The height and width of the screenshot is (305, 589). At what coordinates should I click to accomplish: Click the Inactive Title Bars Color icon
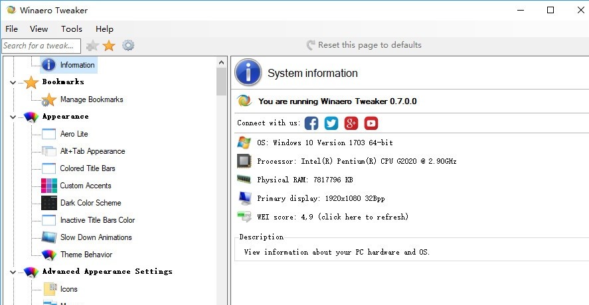point(49,220)
